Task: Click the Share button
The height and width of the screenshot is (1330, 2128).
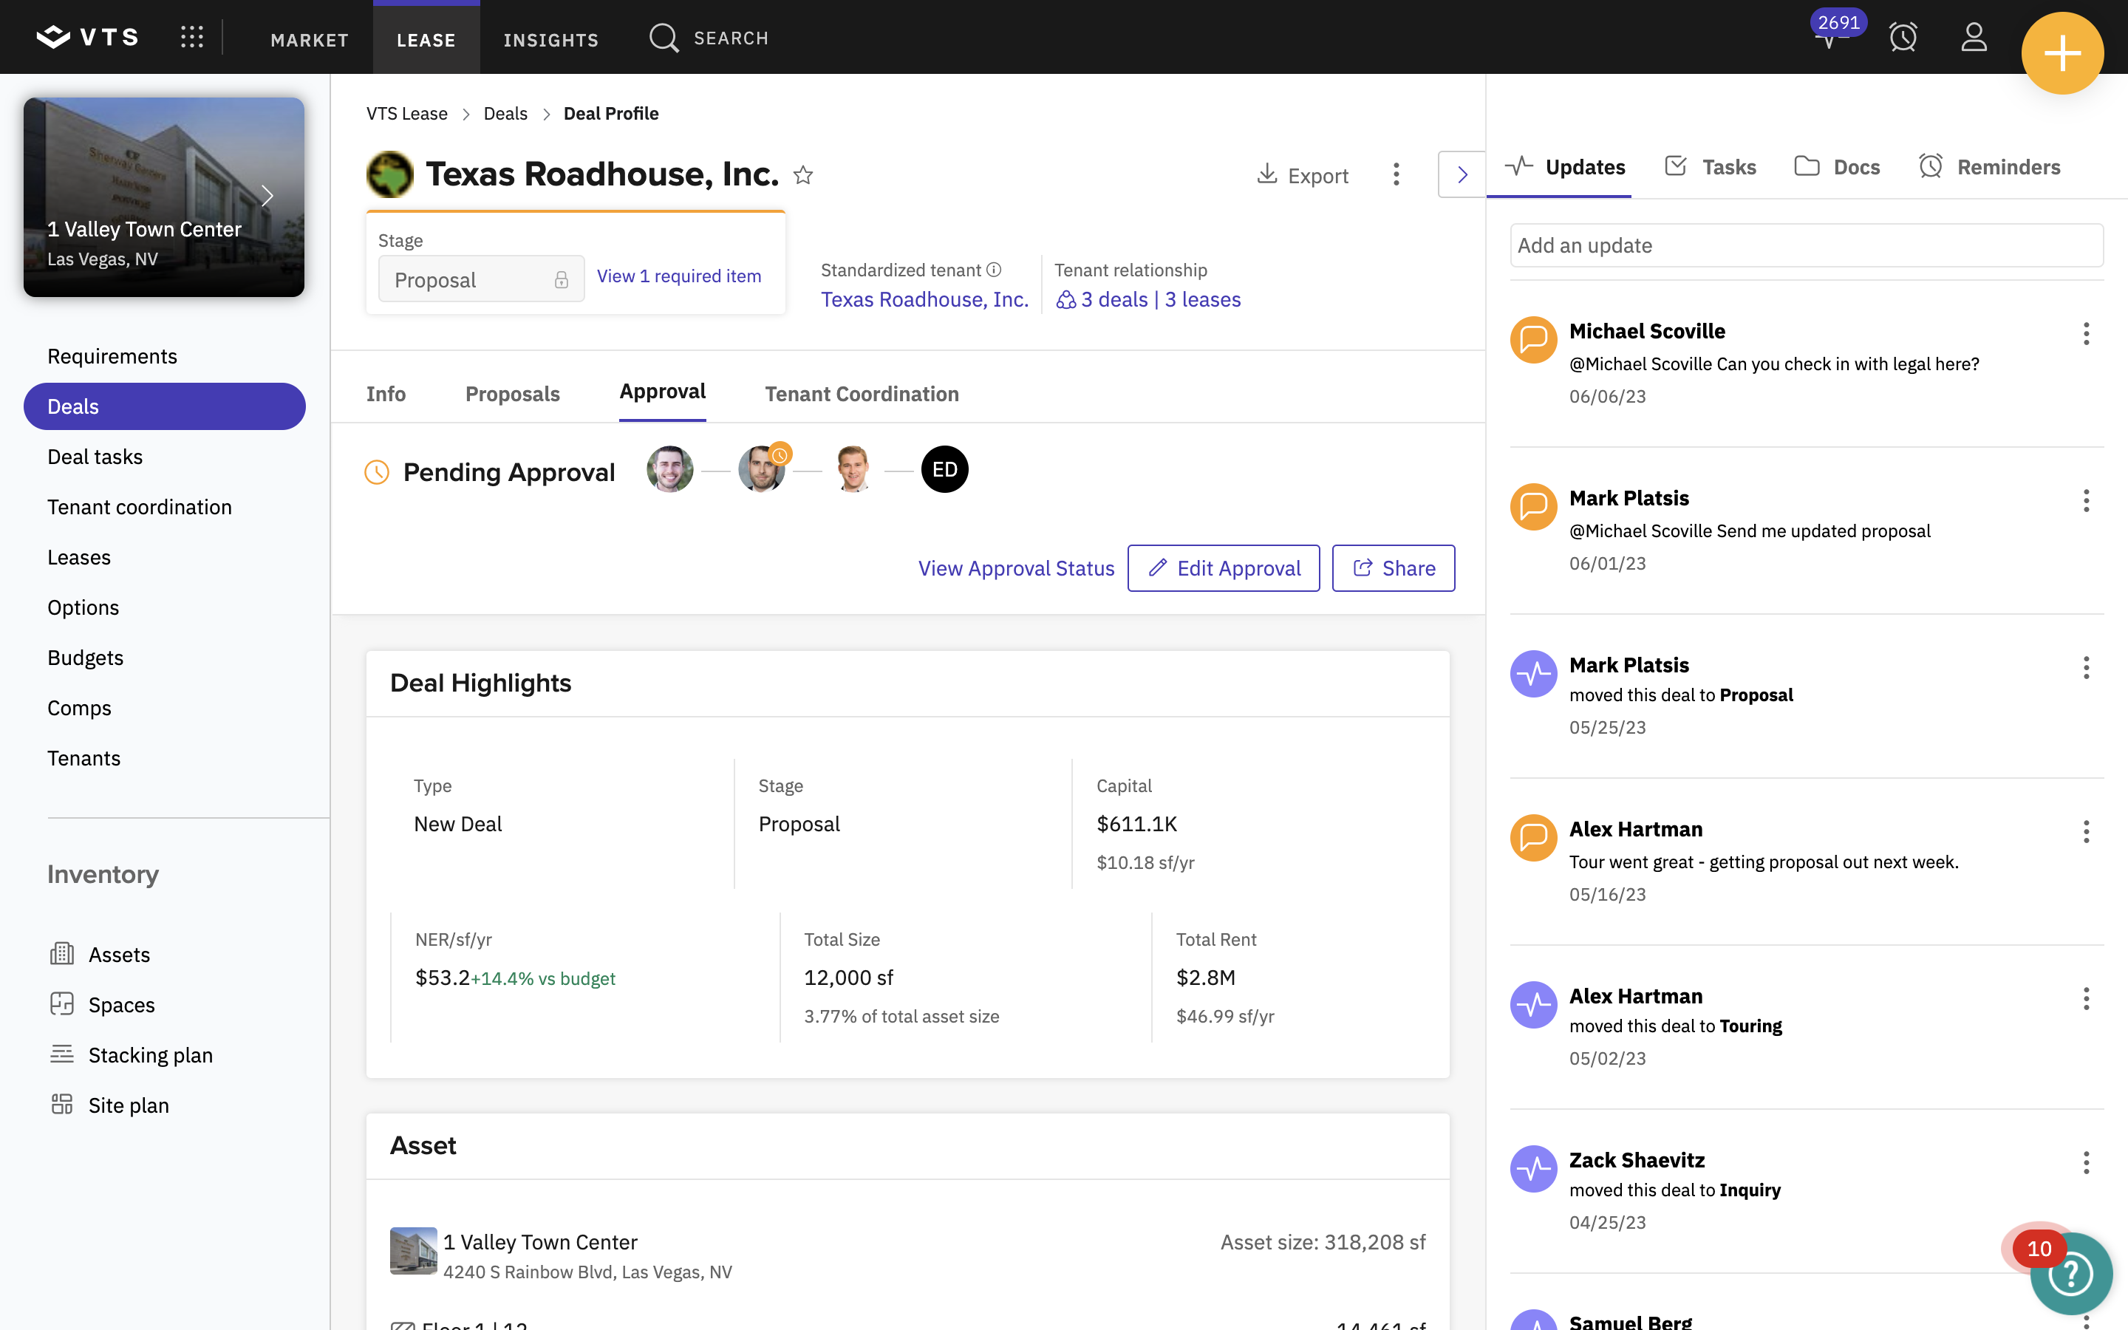Action: (1393, 568)
